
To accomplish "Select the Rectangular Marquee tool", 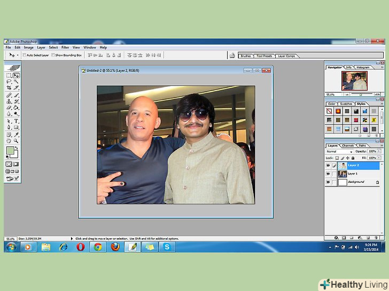I will [x=9, y=76].
